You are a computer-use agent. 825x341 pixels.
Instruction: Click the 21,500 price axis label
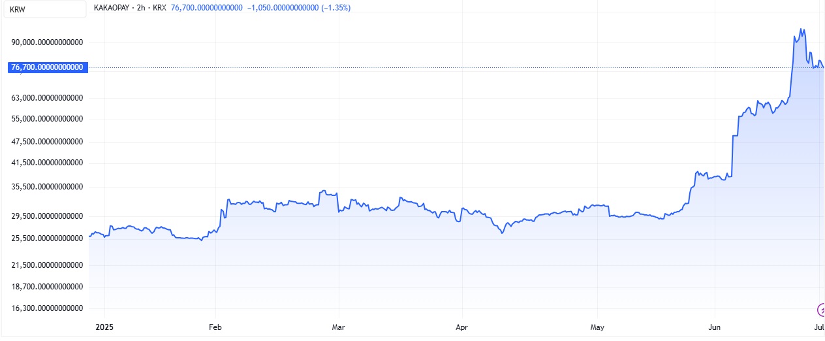click(47, 265)
